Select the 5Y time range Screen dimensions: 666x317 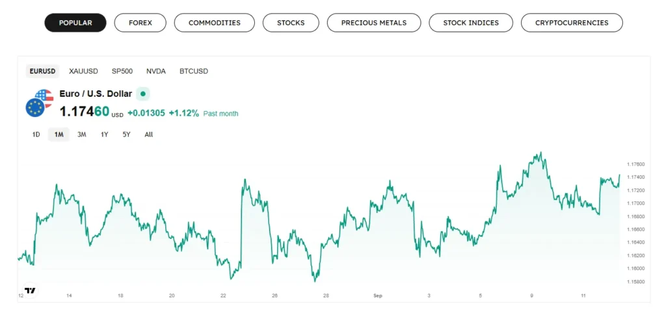(126, 134)
